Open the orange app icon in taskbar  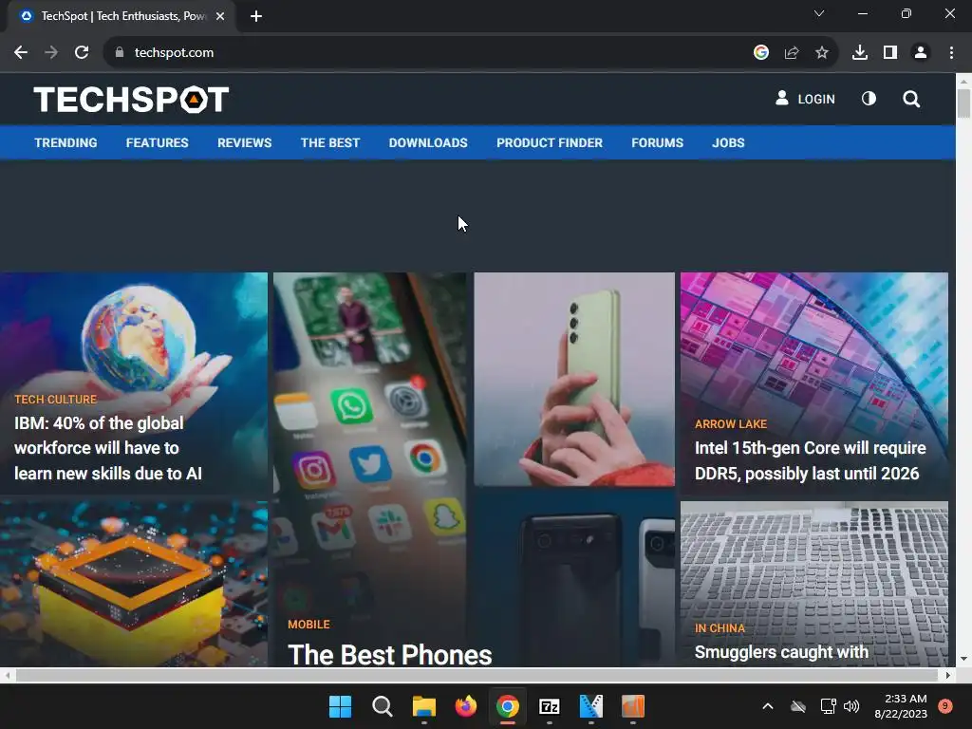(x=633, y=706)
